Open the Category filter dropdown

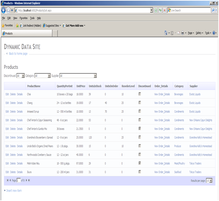43,76
